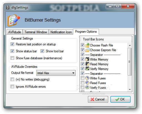142x114 pixels.
Task: Uncheck Show status bar
Action: pos(12,51)
